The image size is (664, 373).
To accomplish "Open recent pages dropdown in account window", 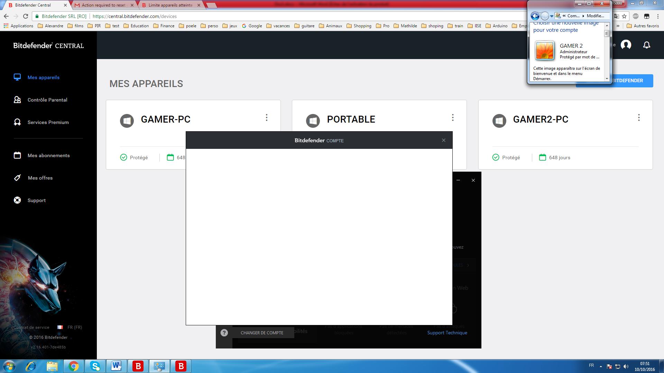I will coord(552,16).
